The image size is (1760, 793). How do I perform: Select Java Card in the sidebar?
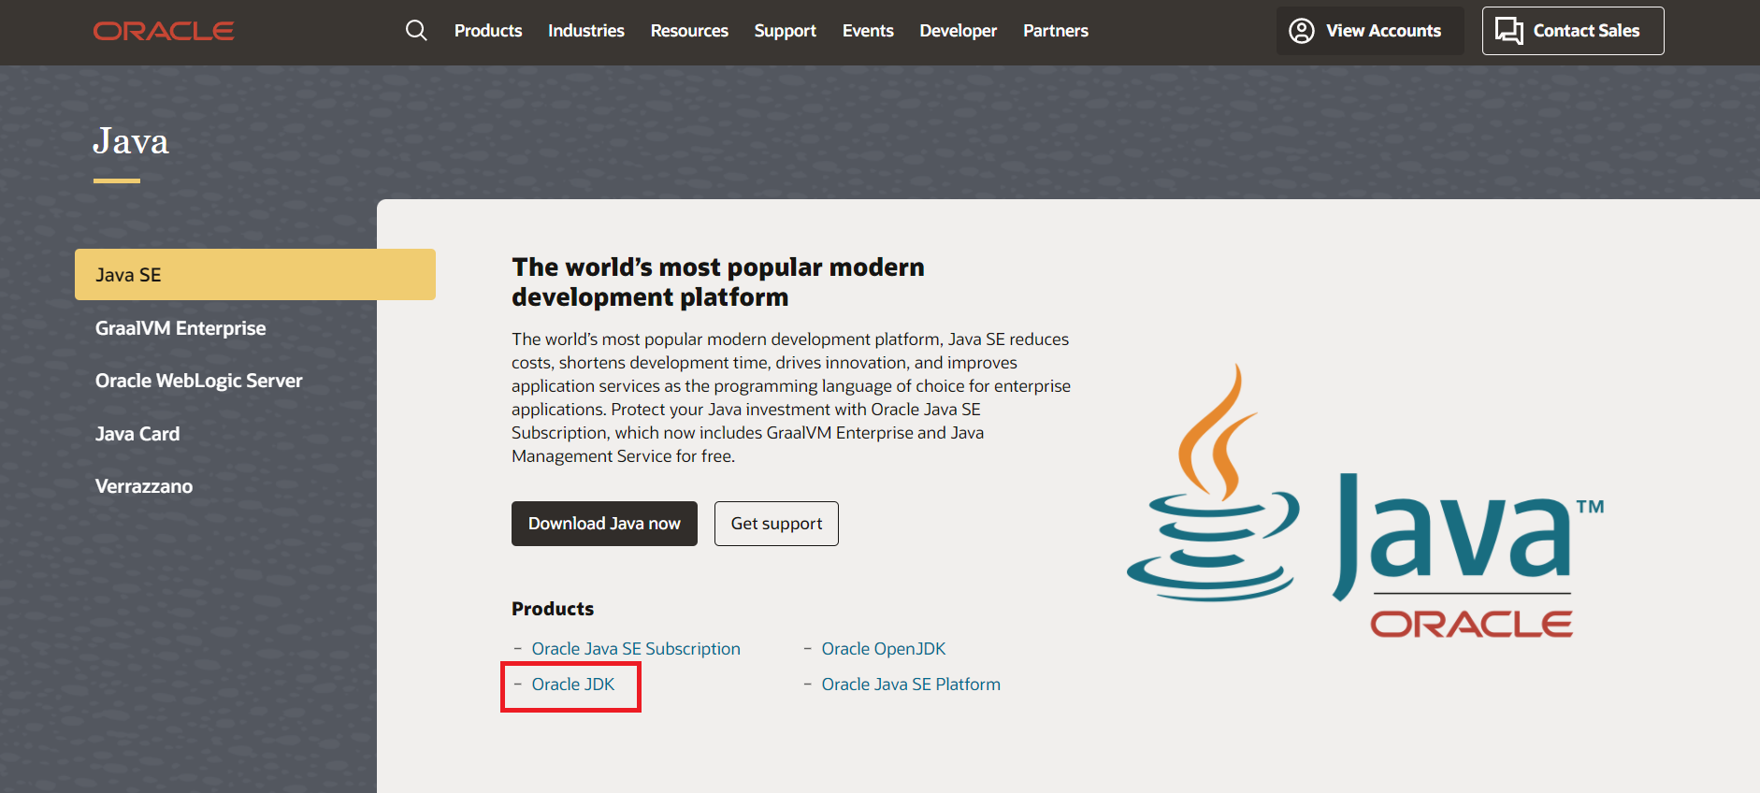coord(137,434)
